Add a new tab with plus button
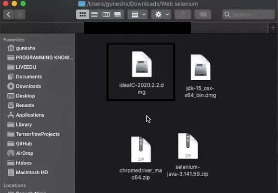 tap(273, 28)
